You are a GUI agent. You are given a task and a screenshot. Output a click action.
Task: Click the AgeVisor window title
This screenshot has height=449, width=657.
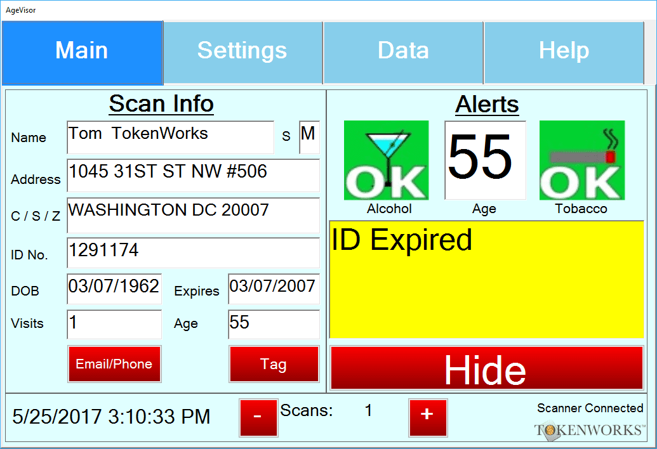click(x=20, y=10)
